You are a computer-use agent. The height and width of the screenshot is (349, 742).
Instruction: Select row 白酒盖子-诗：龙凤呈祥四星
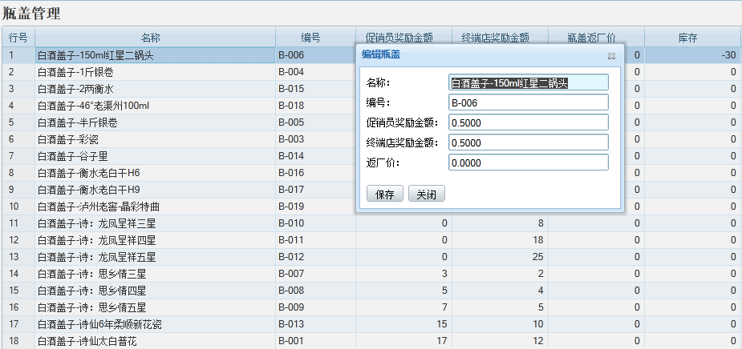click(155, 240)
